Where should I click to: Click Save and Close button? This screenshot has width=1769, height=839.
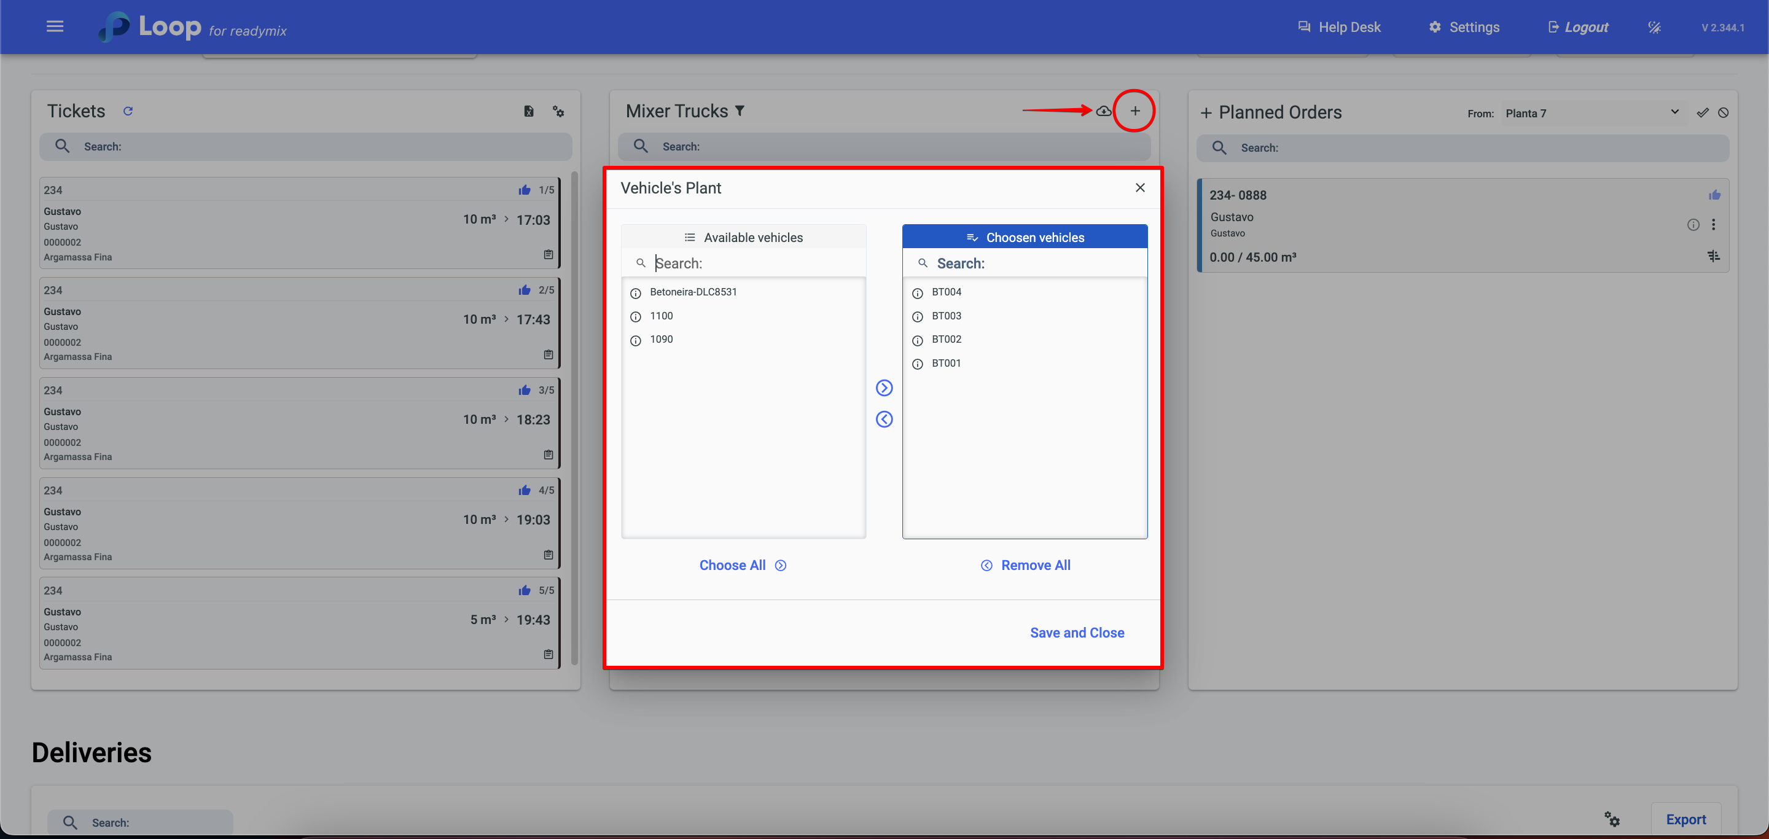coord(1076,633)
